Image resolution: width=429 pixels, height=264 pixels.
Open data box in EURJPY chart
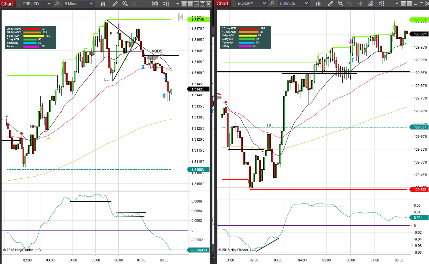[370, 4]
